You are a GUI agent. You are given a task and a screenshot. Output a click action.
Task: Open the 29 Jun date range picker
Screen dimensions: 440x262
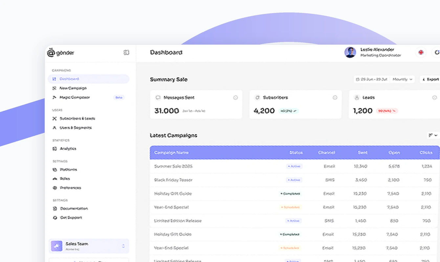[x=372, y=79]
